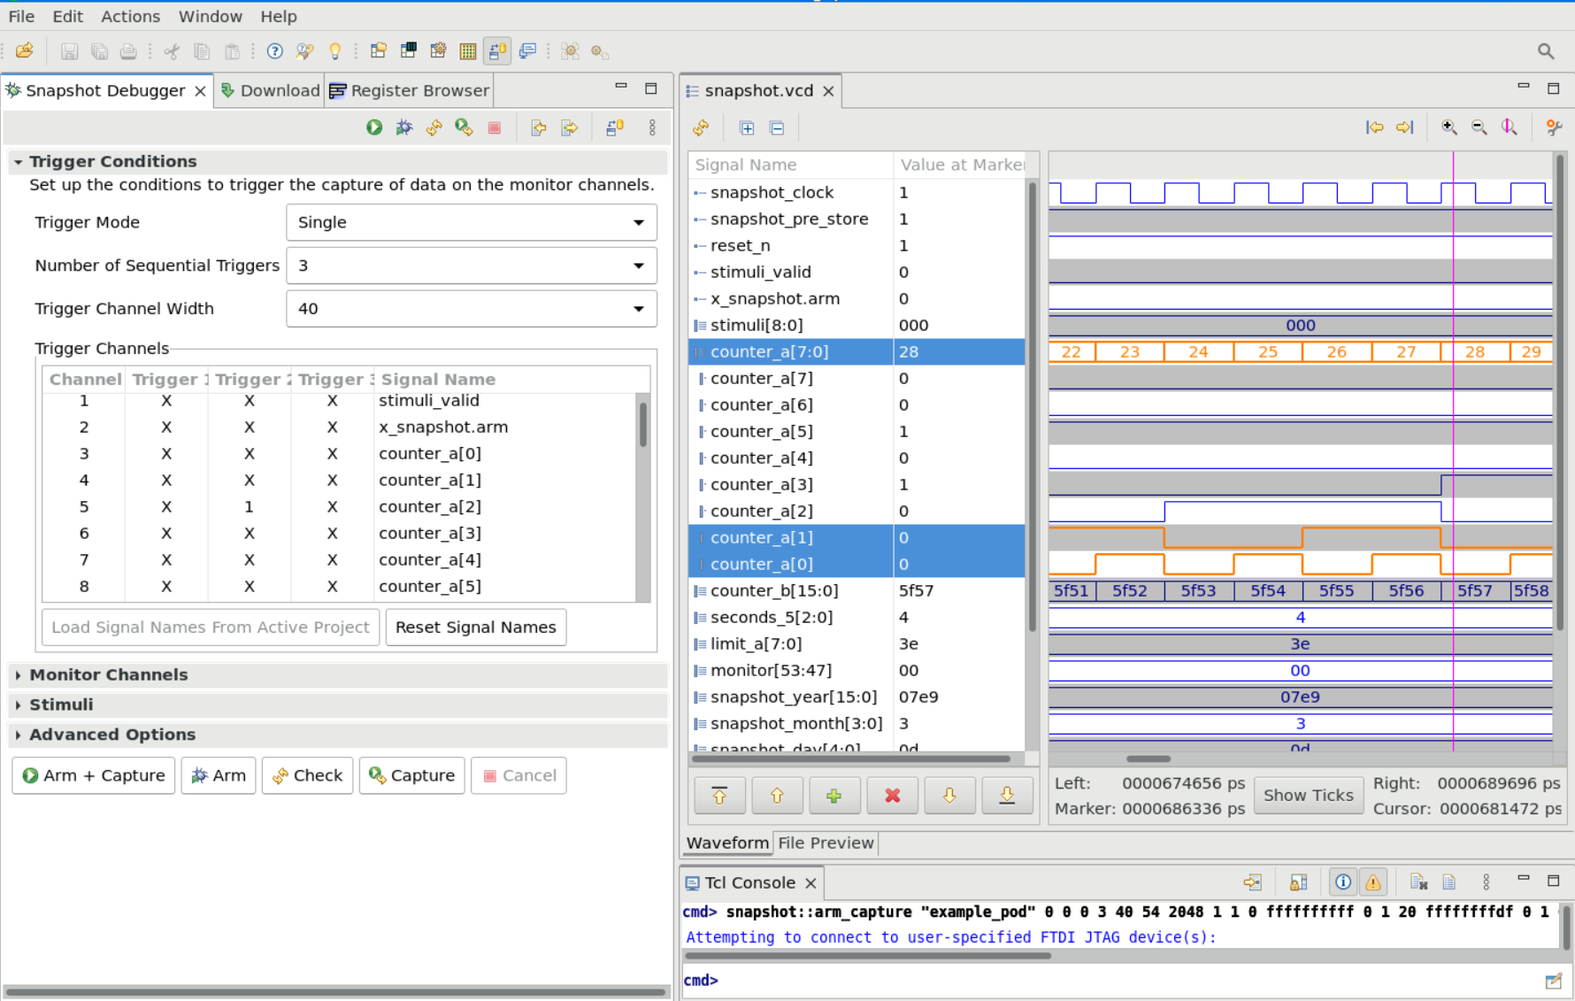Viewport: 1575px width, 1001px height.
Task: Open the Actions menu
Action: coord(130,17)
